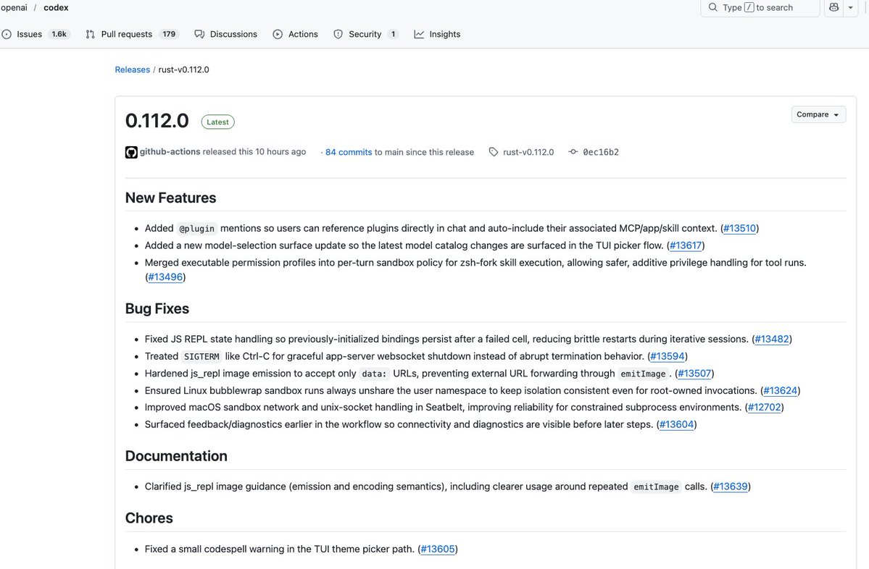Open the 84 commits link
Viewport: 869px width, 569px height.
(349, 152)
